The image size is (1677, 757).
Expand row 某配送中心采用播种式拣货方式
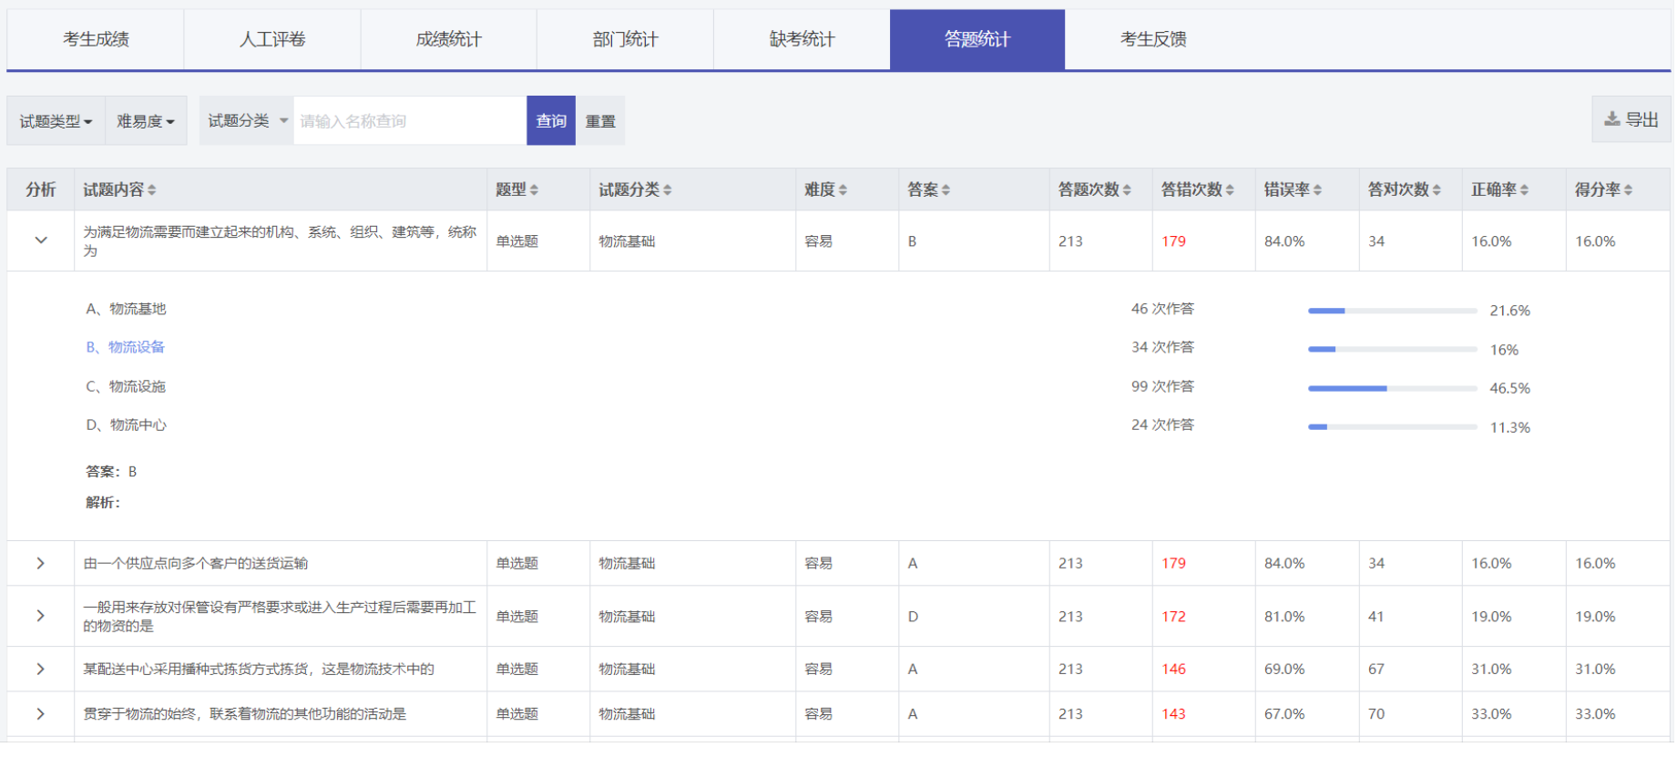(41, 670)
